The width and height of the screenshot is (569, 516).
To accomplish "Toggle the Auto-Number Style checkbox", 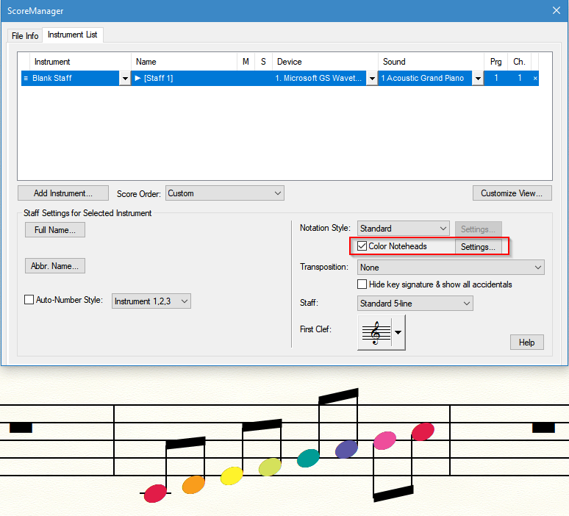I will pyautogui.click(x=29, y=300).
